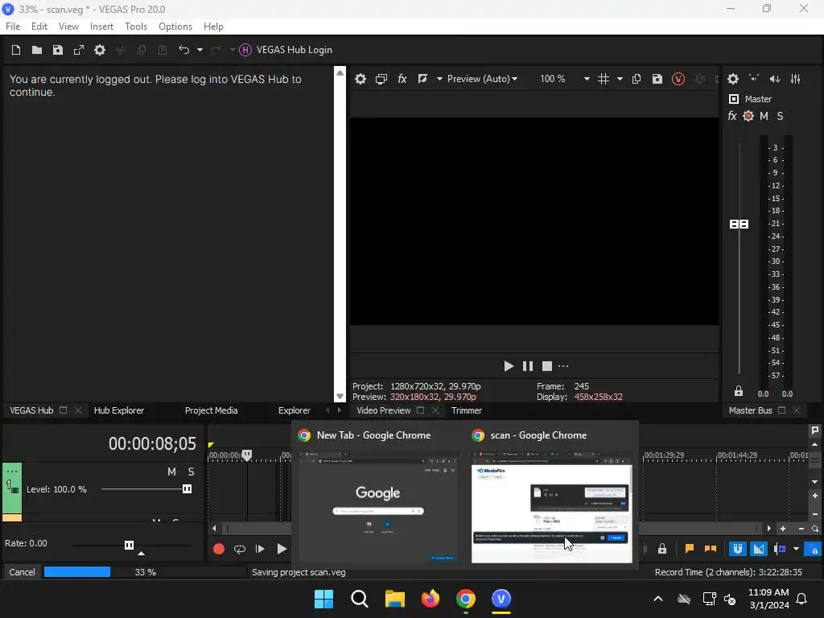Stop the video preview playback

547,366
